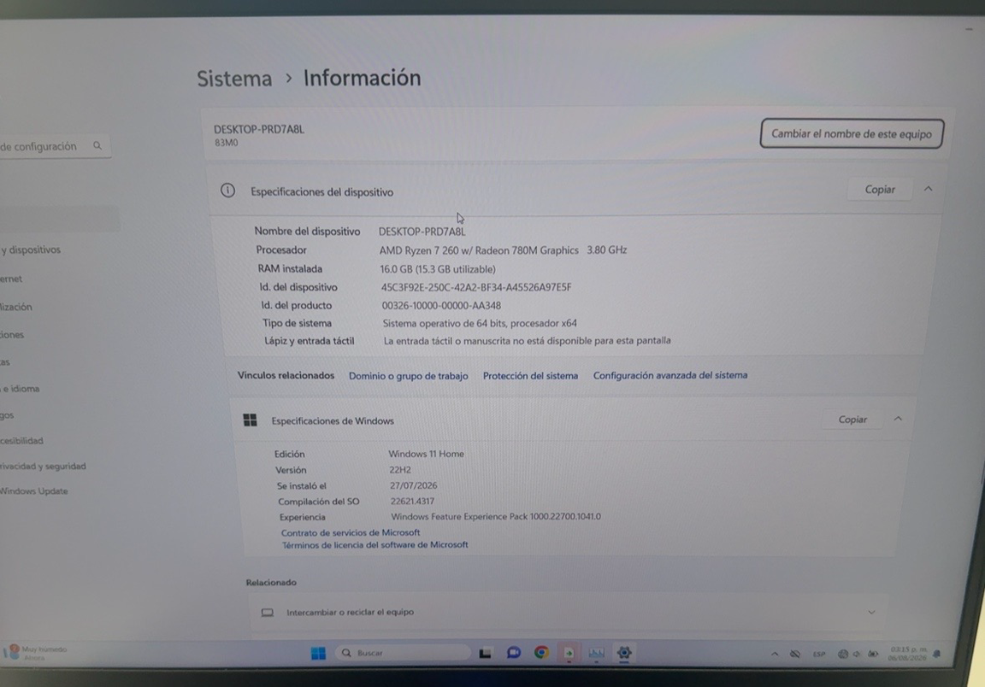Click the battery tray icon

(x=872, y=654)
